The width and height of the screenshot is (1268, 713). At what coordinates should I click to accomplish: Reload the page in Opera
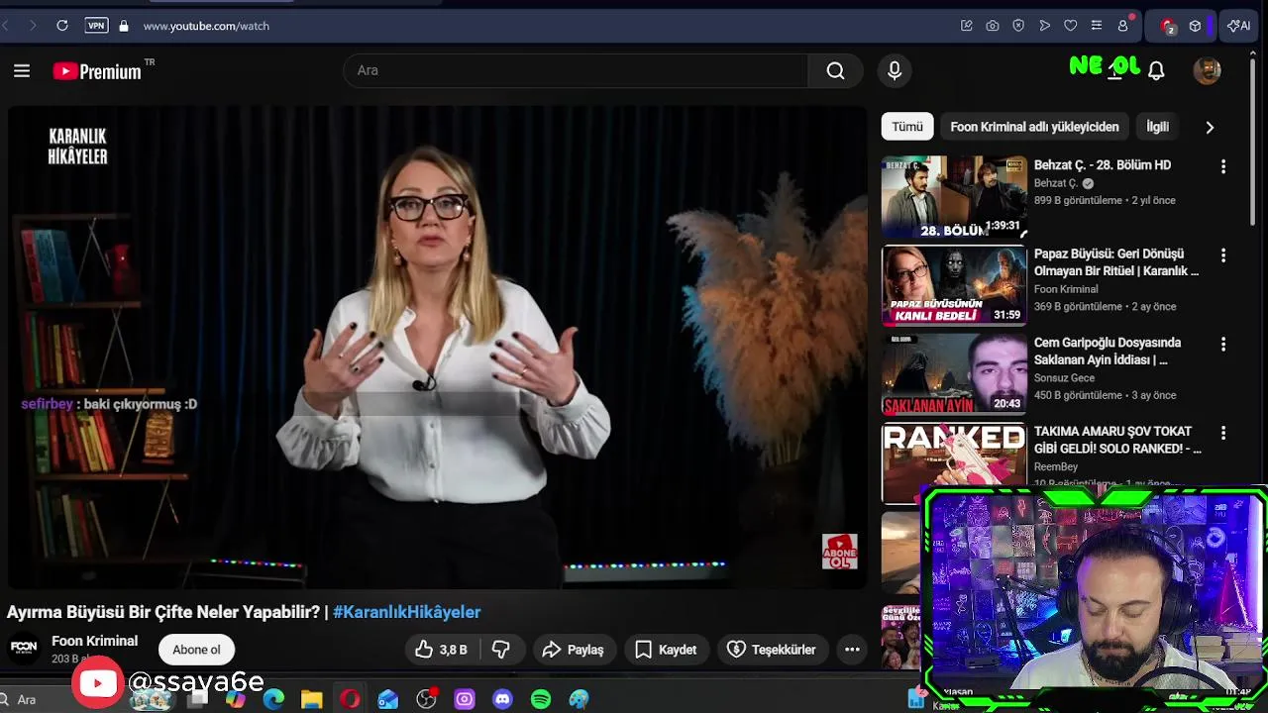pyautogui.click(x=62, y=26)
